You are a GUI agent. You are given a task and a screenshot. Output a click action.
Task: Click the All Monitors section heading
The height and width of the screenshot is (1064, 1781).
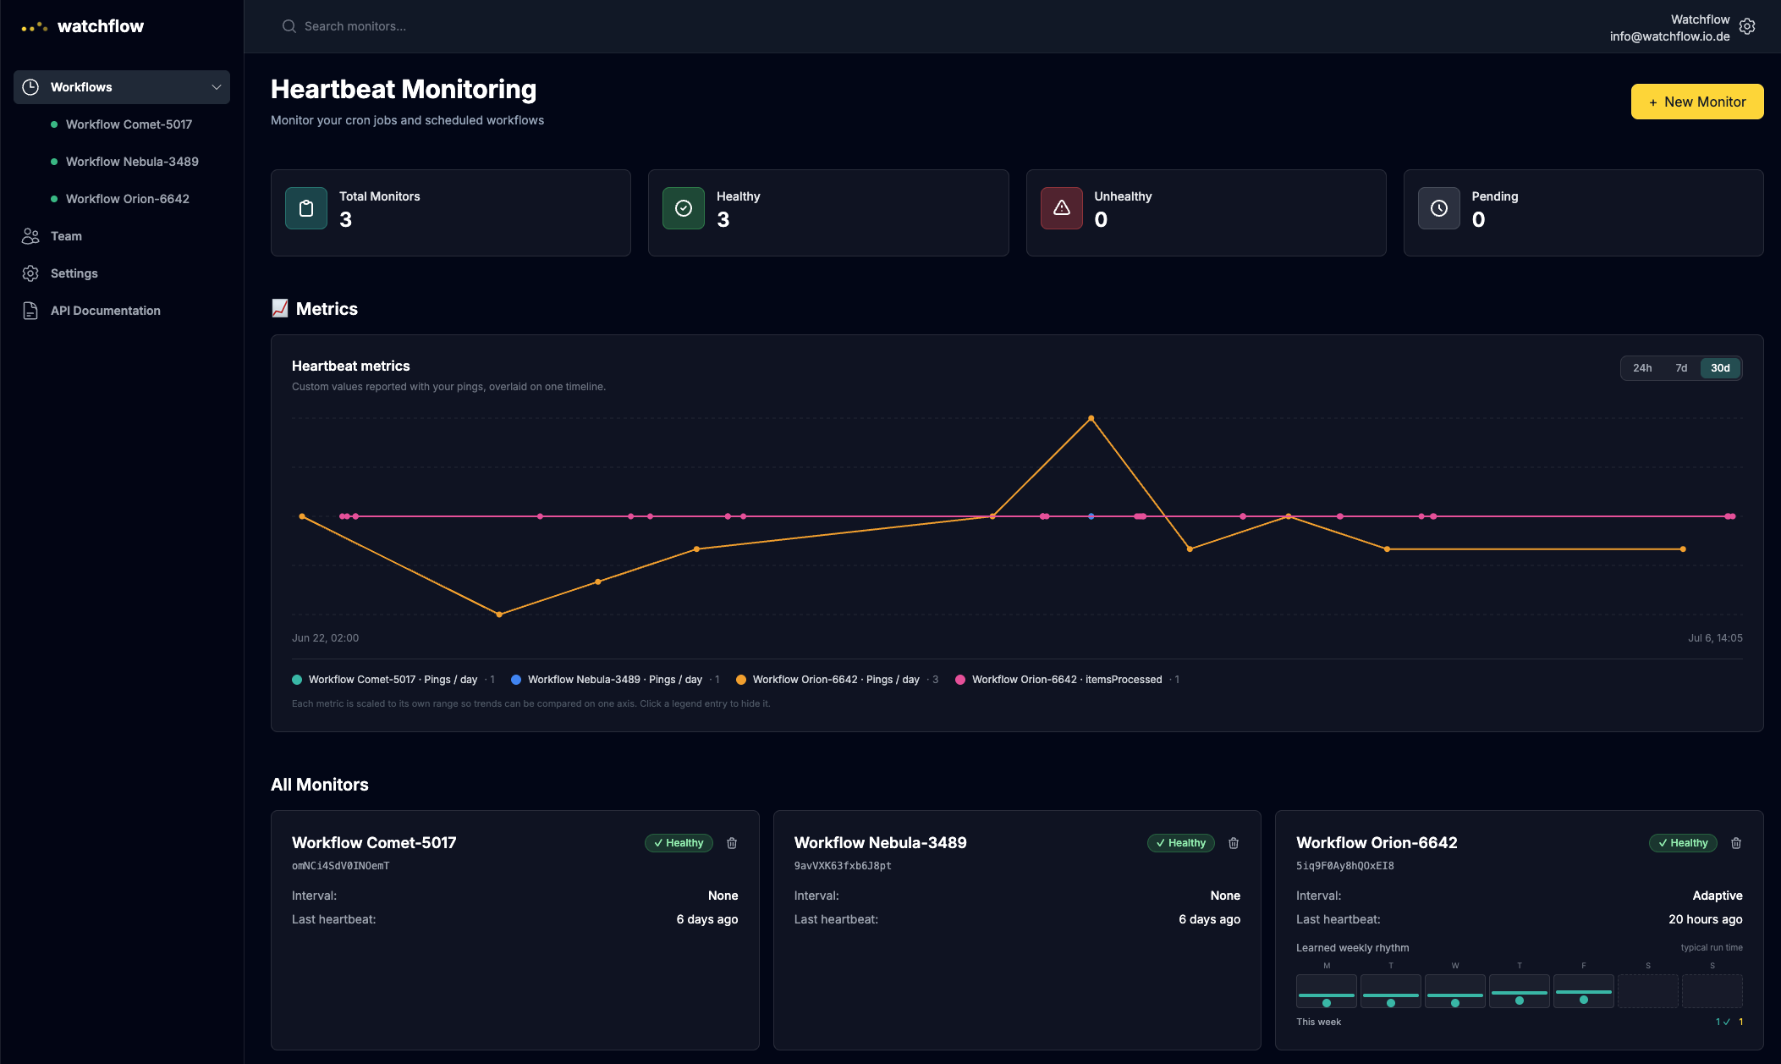tap(320, 785)
